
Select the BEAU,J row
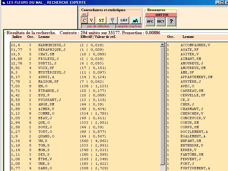click(85, 118)
